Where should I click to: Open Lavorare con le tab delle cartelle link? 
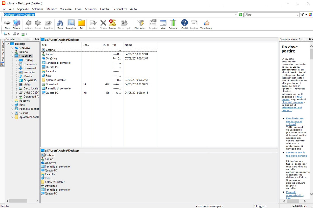click(296, 154)
